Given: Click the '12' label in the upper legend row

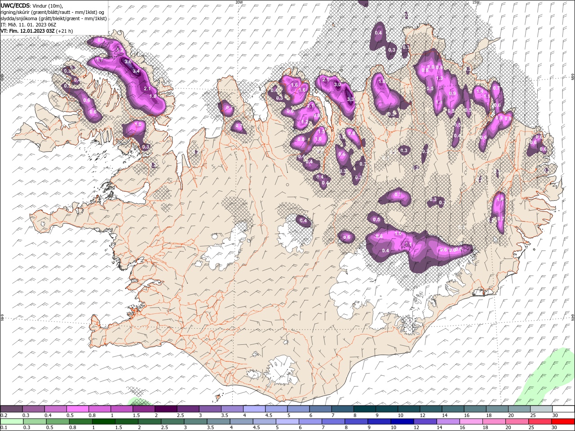Looking at the screenshot, I should [423, 415].
